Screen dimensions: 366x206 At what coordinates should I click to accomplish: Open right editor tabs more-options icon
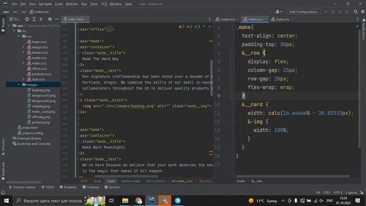coord(357,19)
